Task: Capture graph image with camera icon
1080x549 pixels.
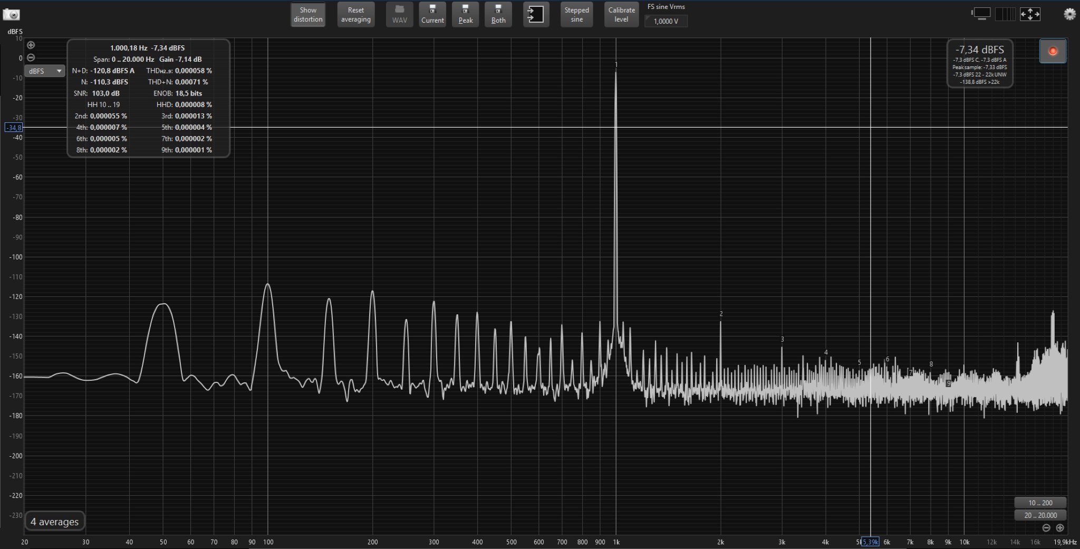Action: point(11,14)
